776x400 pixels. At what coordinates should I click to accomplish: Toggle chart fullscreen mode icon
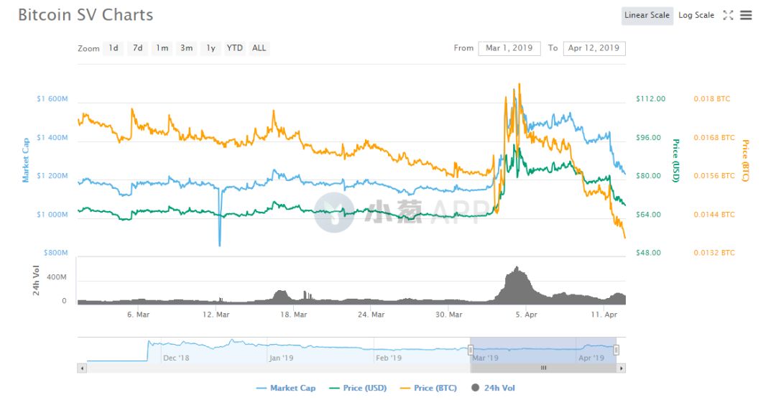click(x=727, y=15)
